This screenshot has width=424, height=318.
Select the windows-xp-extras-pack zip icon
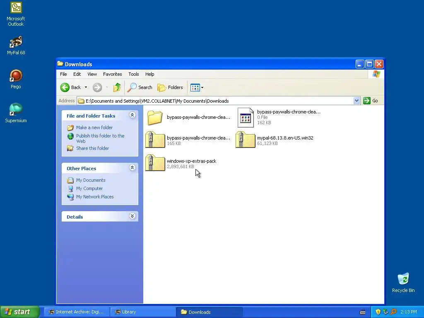pos(155,163)
